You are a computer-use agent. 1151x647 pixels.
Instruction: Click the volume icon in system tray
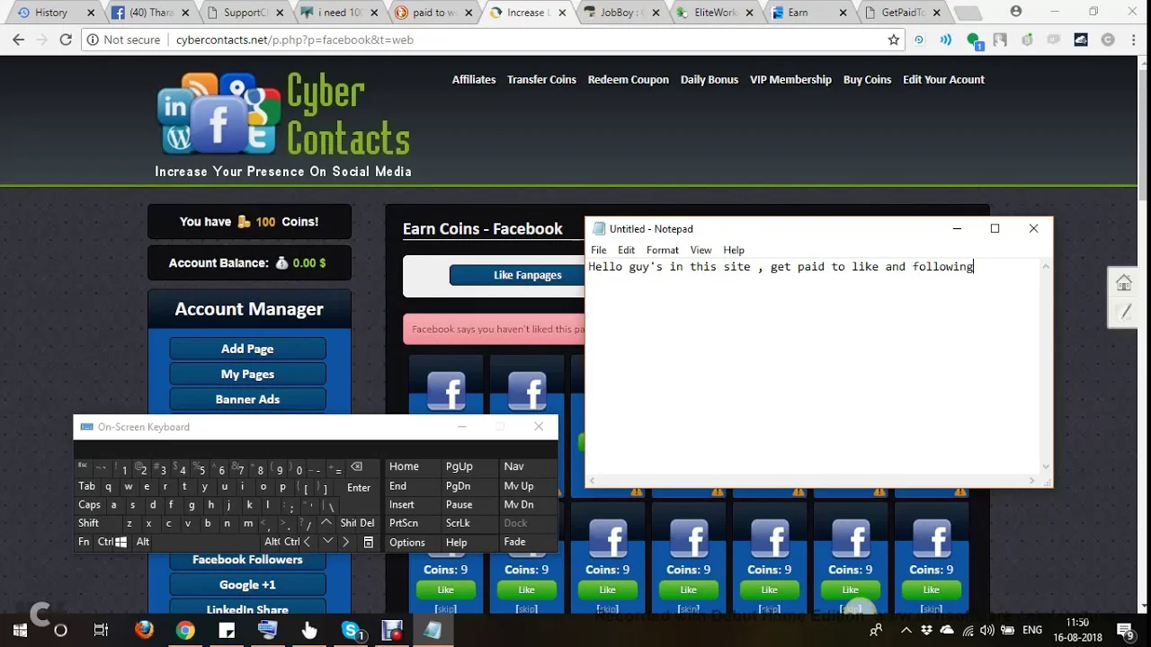coord(987,631)
